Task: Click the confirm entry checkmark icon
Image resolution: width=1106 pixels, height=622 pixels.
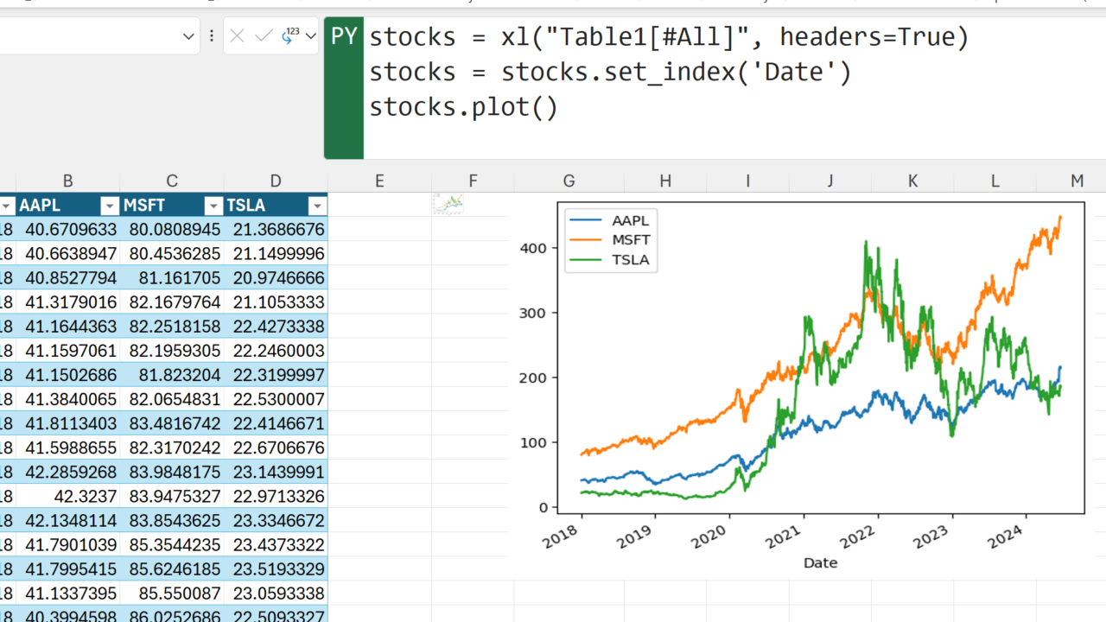Action: 264,36
